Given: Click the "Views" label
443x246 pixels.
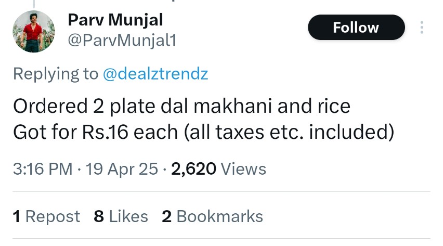Looking at the screenshot, I should click(x=243, y=169).
